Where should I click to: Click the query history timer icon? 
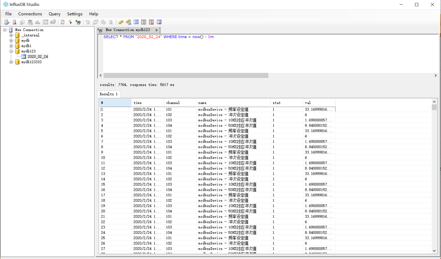[x=22, y=22]
